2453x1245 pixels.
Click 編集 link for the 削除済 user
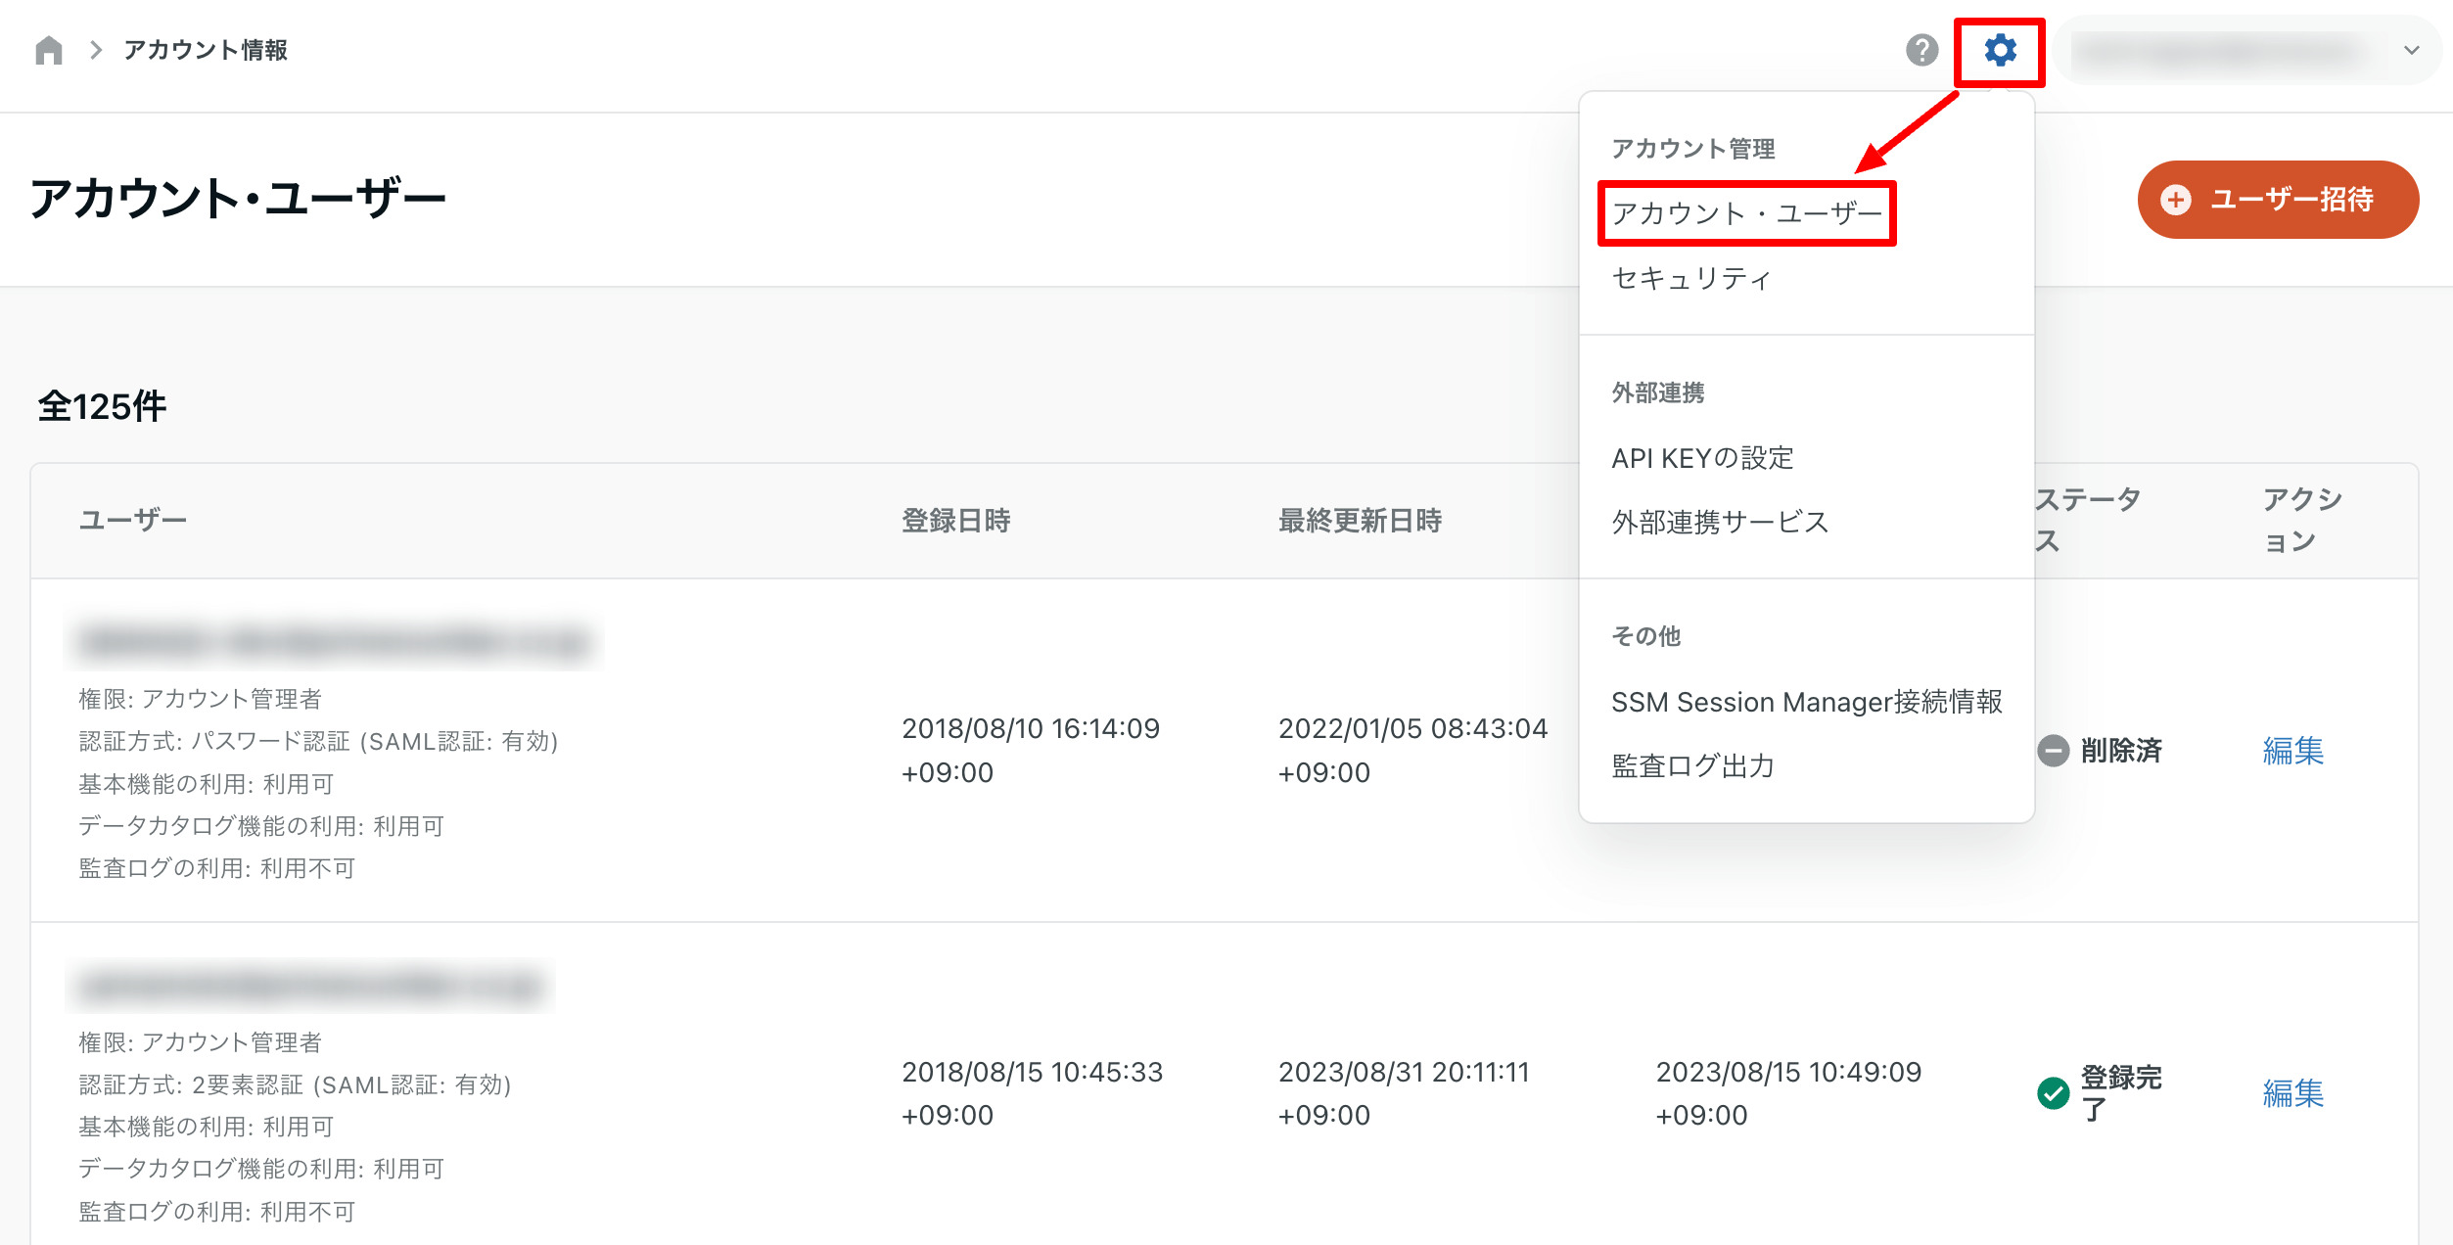[2292, 751]
